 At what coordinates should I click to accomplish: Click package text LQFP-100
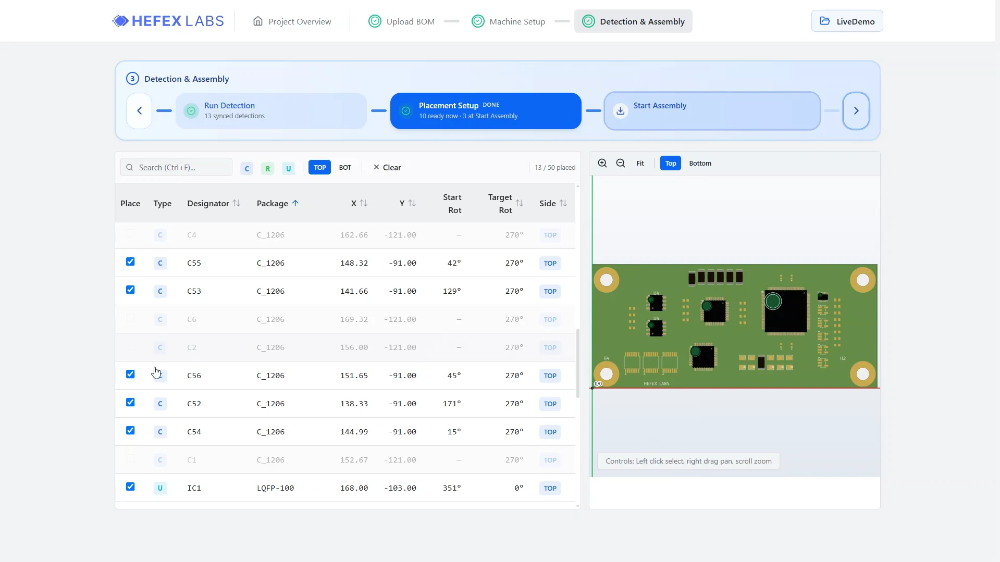pos(275,488)
